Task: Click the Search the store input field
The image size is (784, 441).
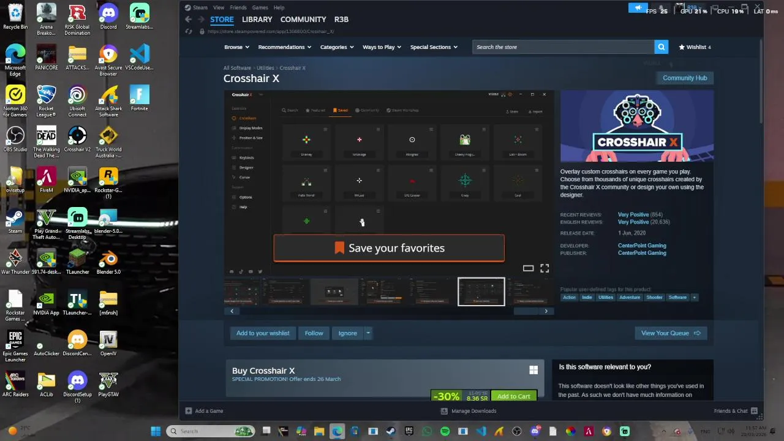Action: [563, 47]
